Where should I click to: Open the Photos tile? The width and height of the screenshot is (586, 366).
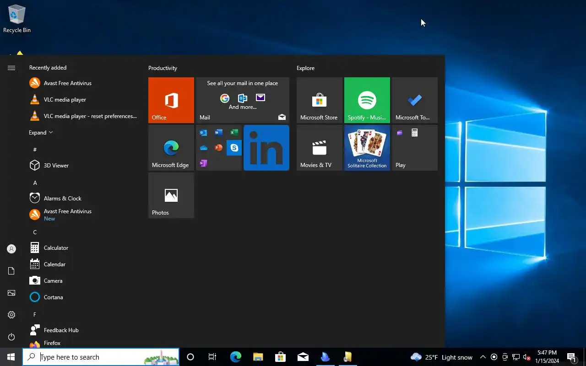click(x=171, y=195)
